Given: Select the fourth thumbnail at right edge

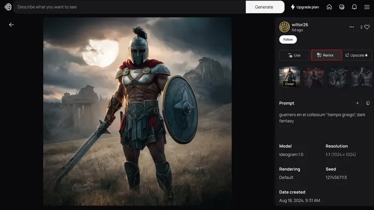Looking at the screenshot, I should coord(361,77).
